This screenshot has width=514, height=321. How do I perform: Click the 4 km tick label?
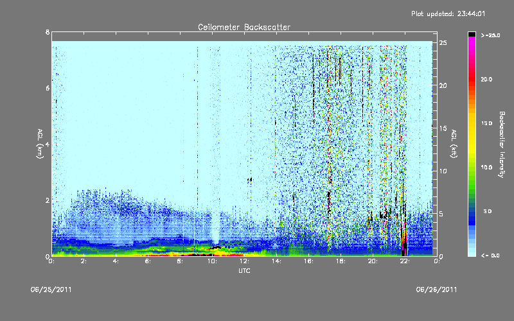click(48, 144)
